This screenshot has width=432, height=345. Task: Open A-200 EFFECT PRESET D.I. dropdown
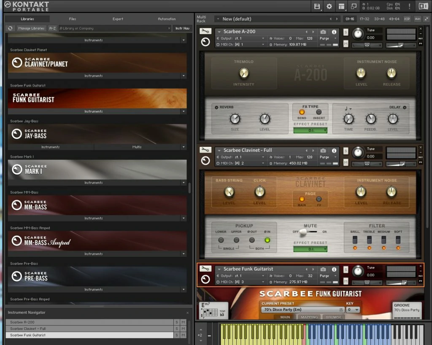coord(310,130)
